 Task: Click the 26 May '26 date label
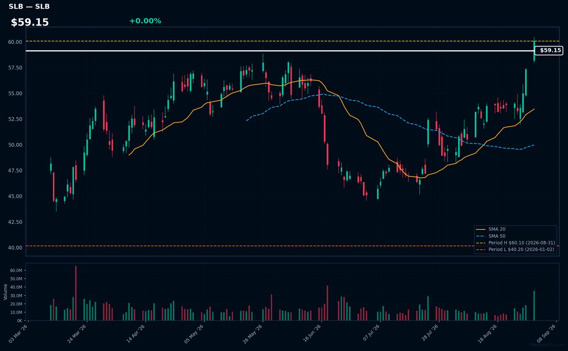tap(253, 333)
